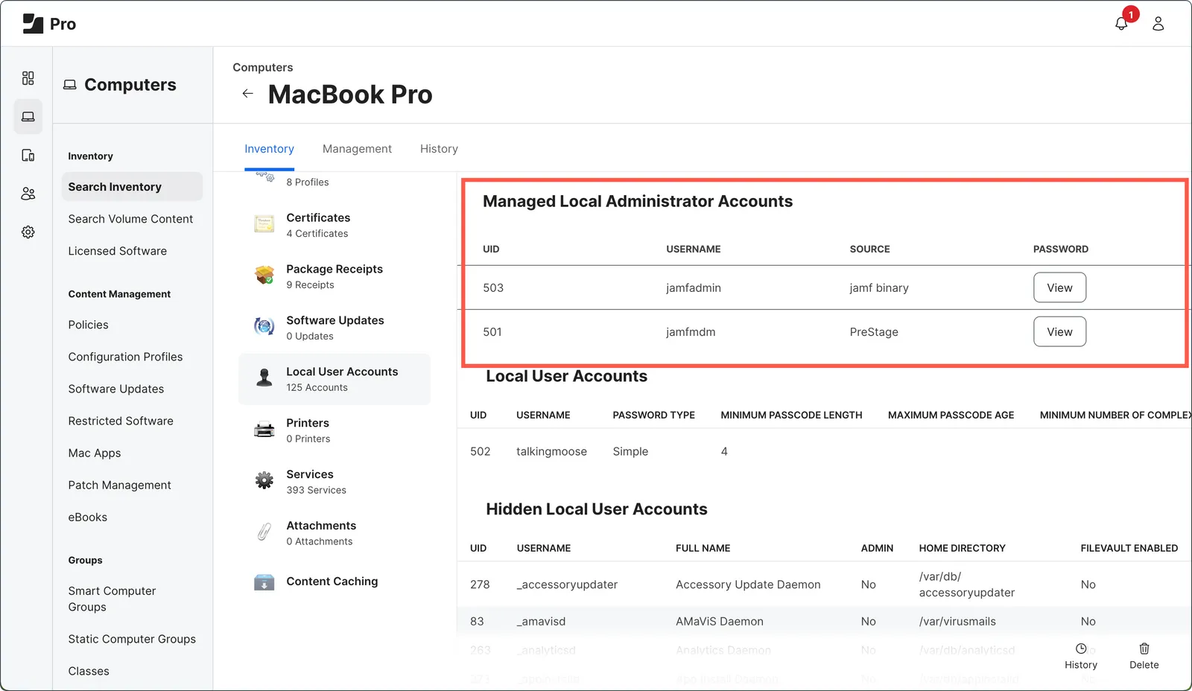Screen dimensions: 1192x691
Task: Switch to the Management tab
Action: [x=357, y=148]
